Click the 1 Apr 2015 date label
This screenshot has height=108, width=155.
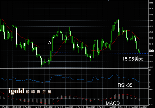click(x=69, y=107)
